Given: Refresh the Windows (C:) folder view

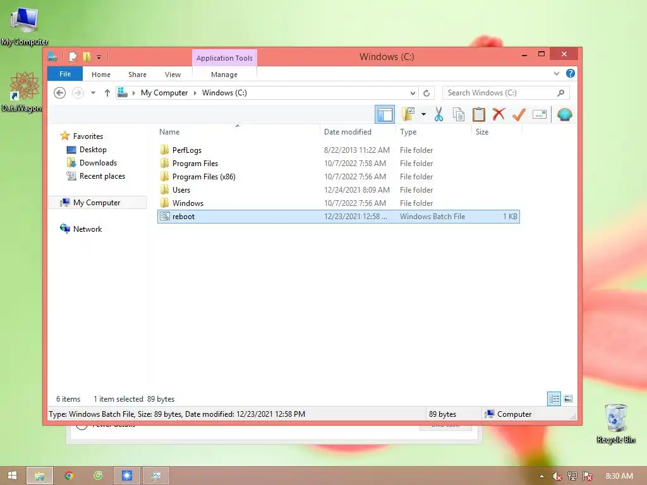Looking at the screenshot, I should point(426,93).
